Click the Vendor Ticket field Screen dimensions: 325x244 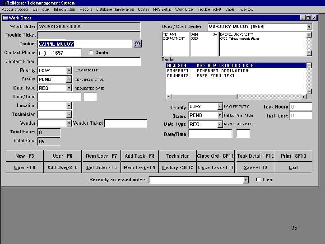coord(125,123)
